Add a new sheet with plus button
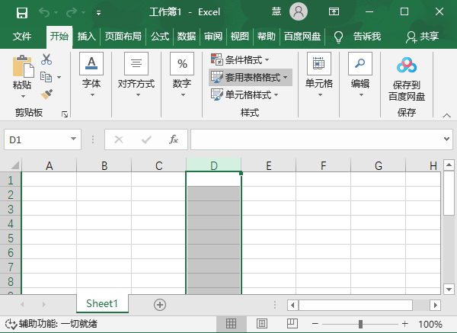 (x=160, y=304)
